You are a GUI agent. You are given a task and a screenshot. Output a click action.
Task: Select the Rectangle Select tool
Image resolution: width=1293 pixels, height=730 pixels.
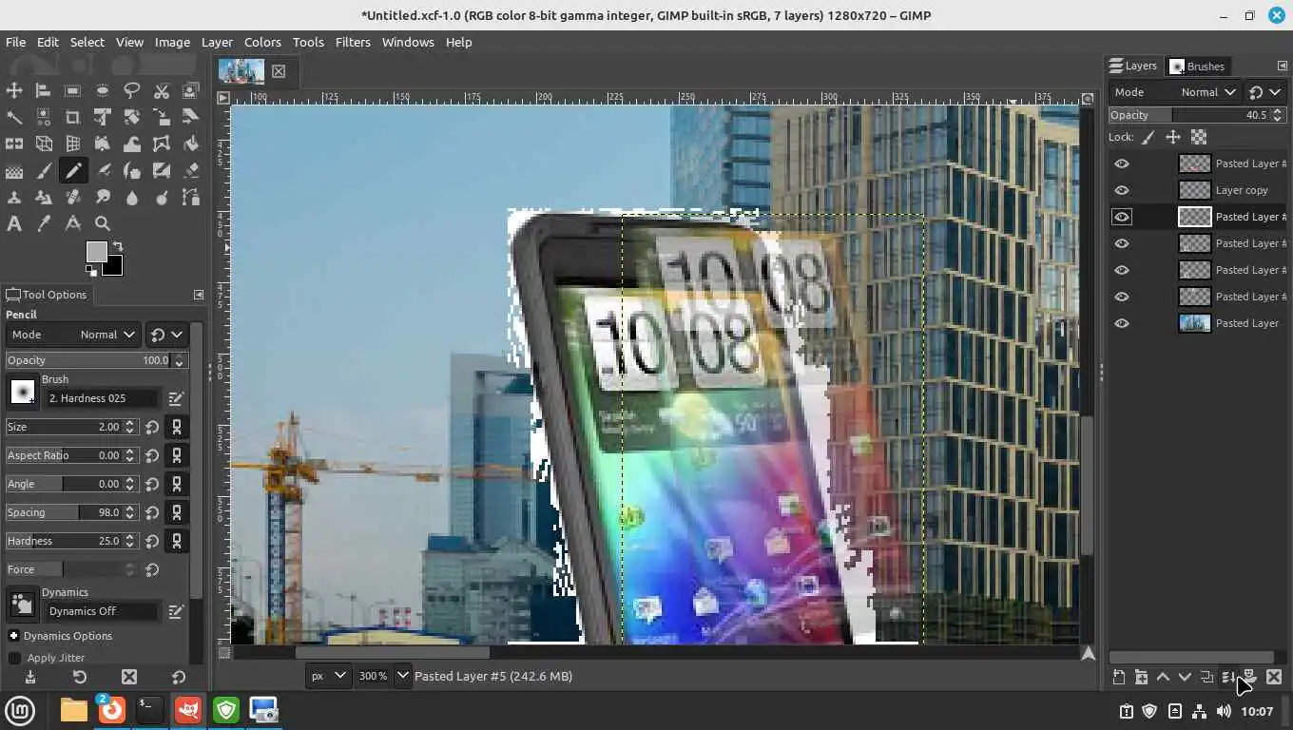72,90
